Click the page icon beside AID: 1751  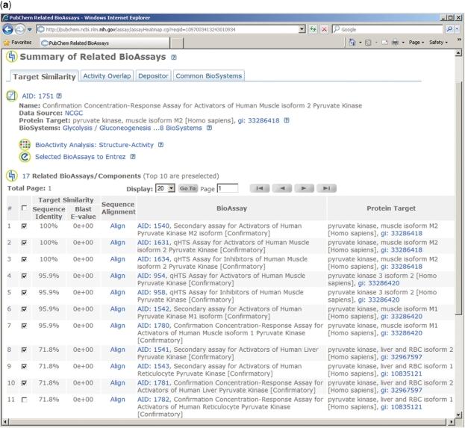[12, 96]
